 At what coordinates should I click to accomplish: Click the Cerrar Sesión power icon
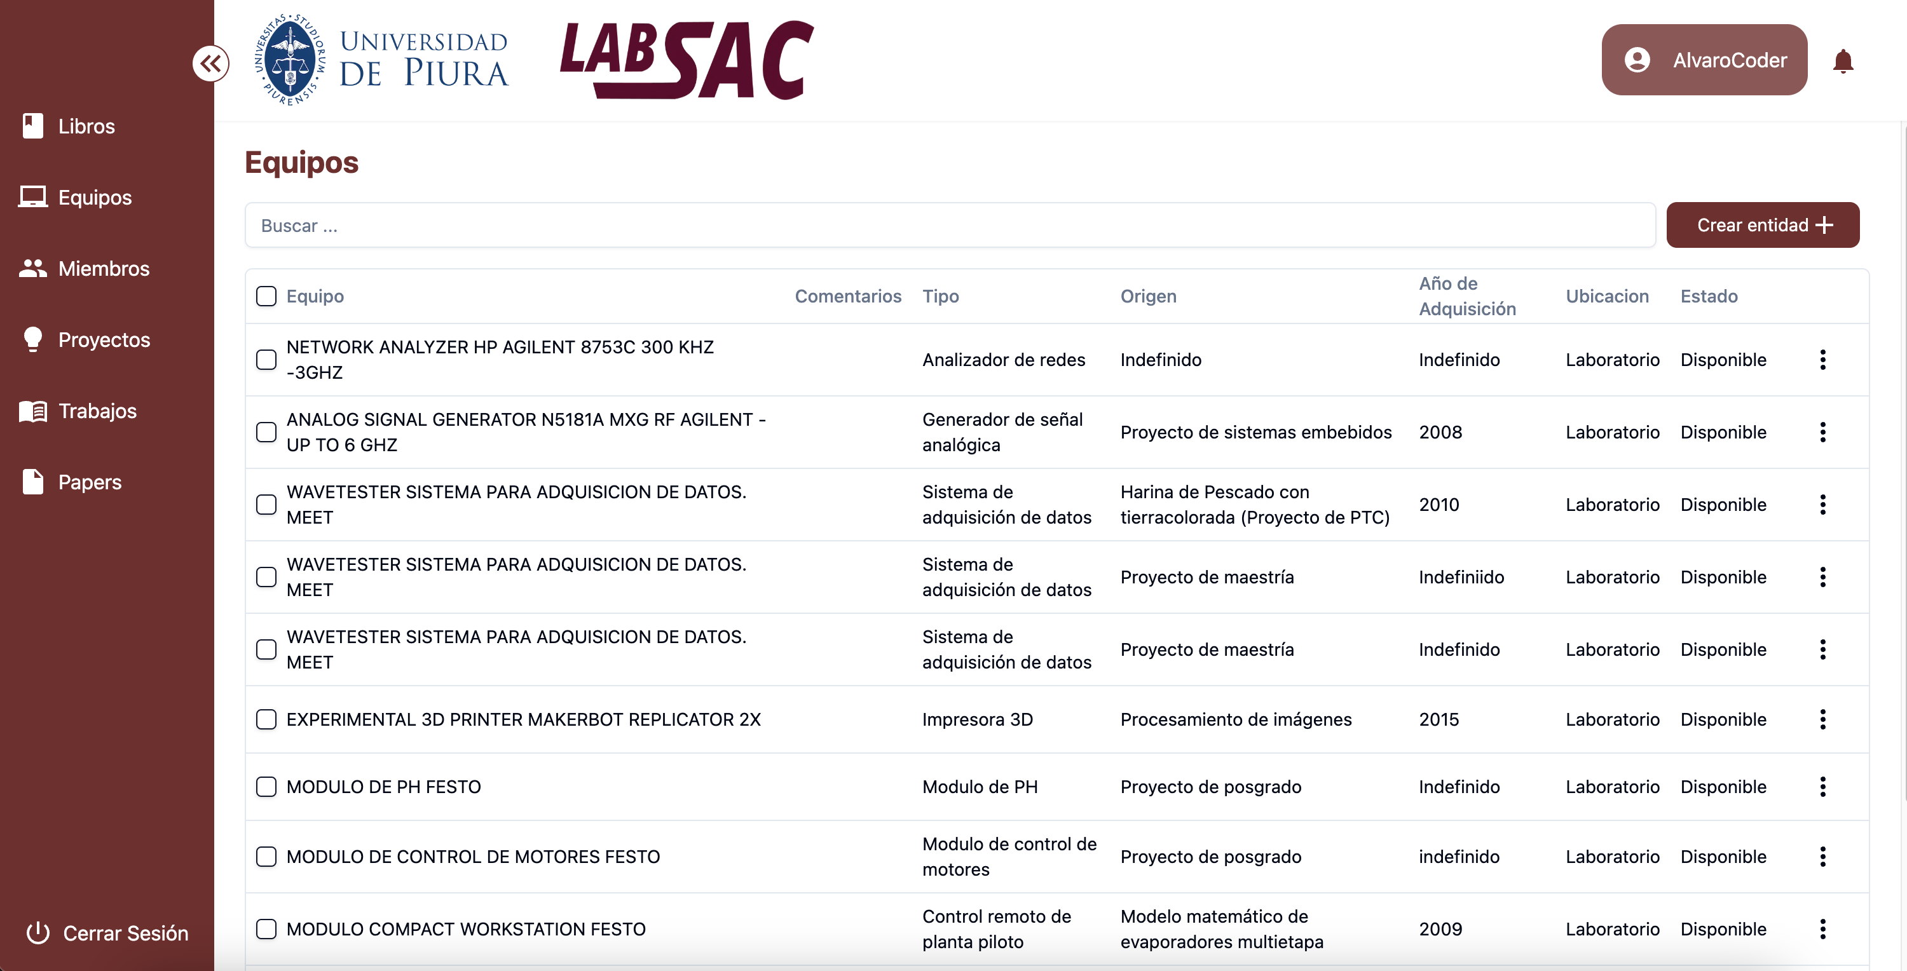coord(38,932)
